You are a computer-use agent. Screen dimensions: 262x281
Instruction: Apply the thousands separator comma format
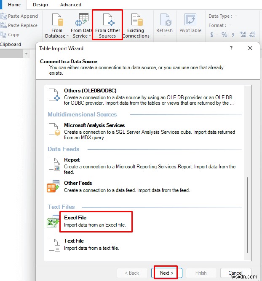point(233,35)
